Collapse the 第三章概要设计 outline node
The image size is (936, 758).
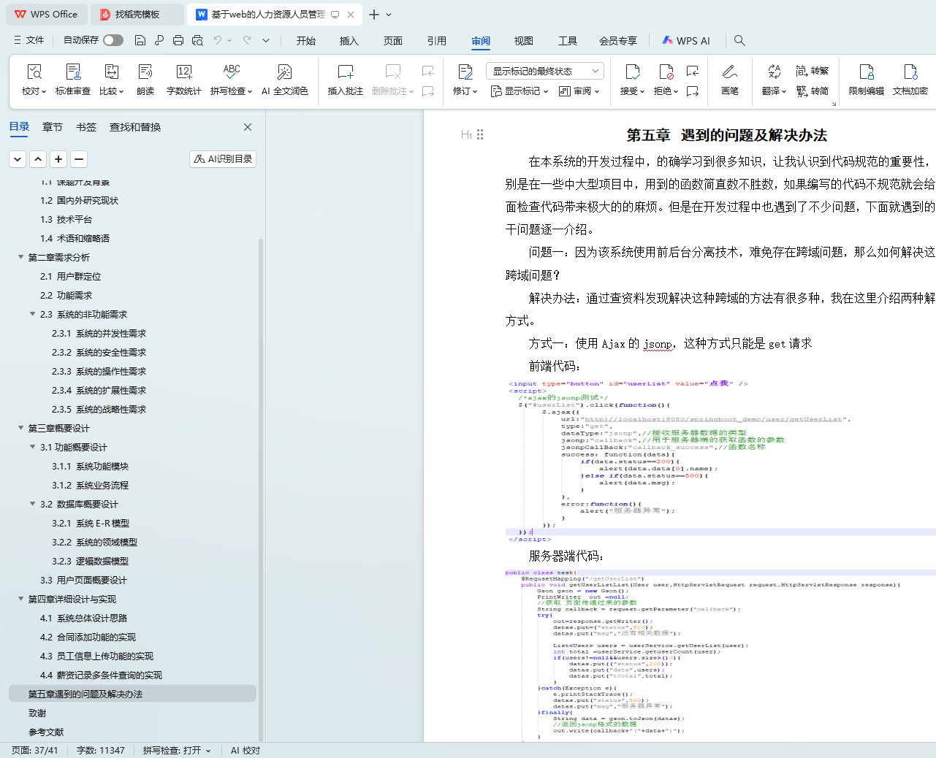click(x=21, y=428)
